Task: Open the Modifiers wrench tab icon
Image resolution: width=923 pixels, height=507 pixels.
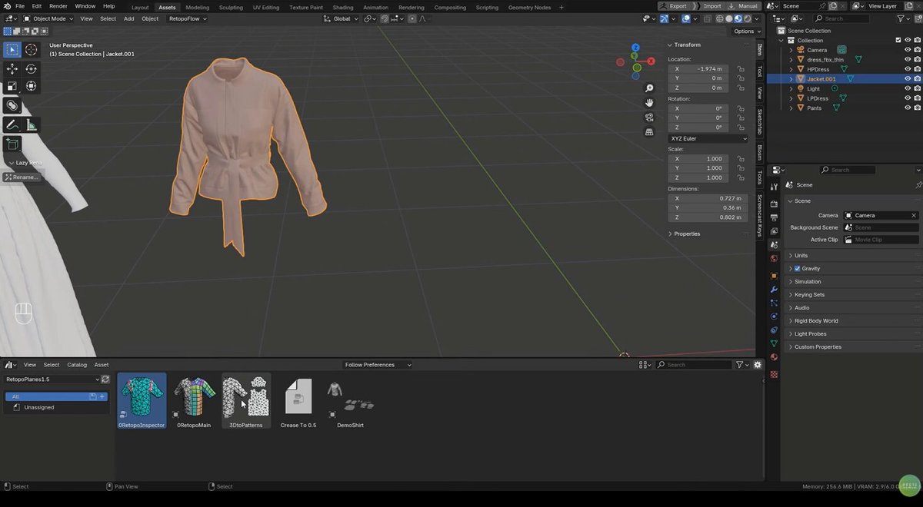Action: [x=774, y=290]
